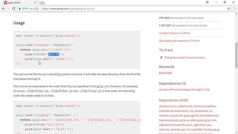Open the 10 open issues link

point(168,33)
